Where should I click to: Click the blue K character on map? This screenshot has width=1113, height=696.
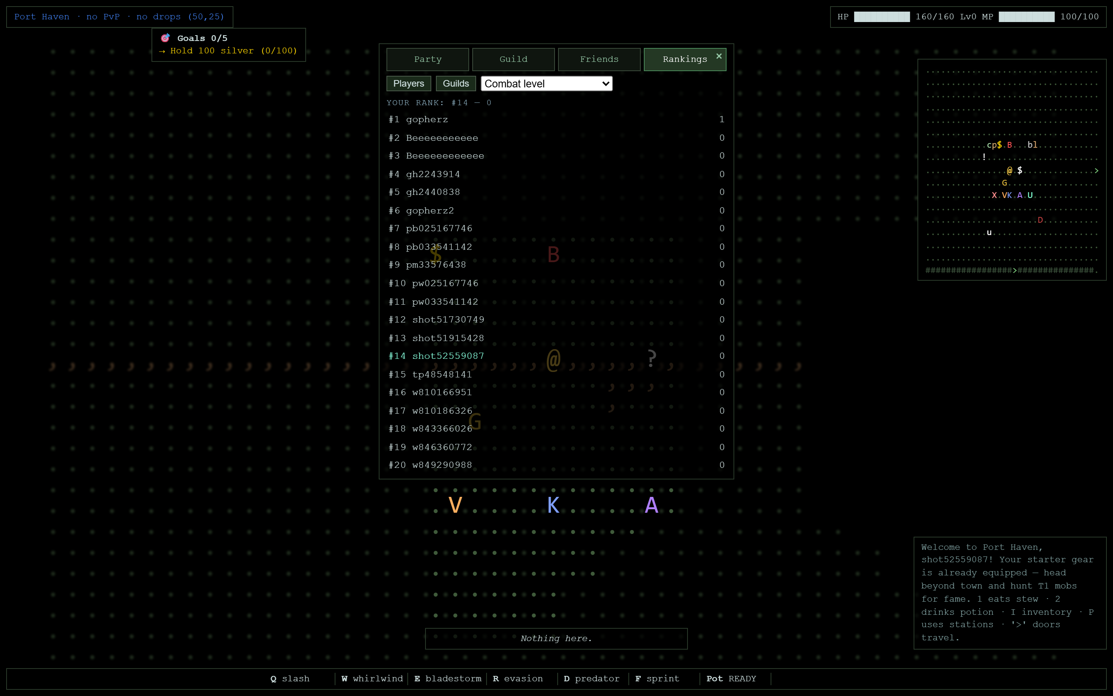(x=553, y=505)
